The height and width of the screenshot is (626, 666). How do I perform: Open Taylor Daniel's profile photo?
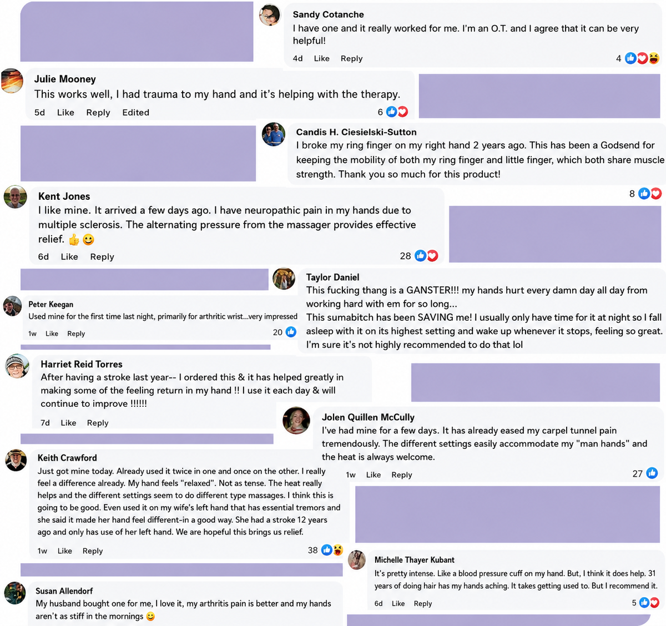(x=284, y=279)
